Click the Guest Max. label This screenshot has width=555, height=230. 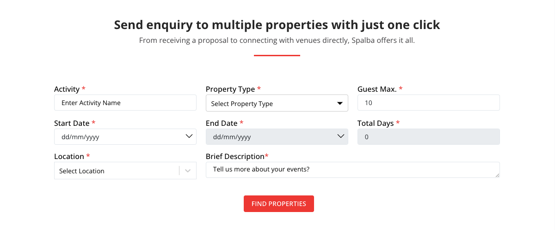[x=376, y=89]
